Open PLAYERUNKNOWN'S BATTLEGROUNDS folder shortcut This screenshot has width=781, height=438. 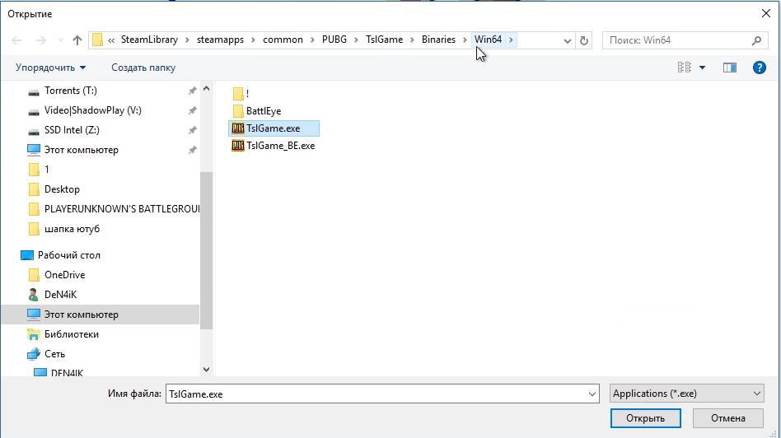(122, 209)
